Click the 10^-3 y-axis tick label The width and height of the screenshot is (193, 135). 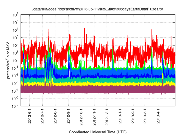pos(15,83)
